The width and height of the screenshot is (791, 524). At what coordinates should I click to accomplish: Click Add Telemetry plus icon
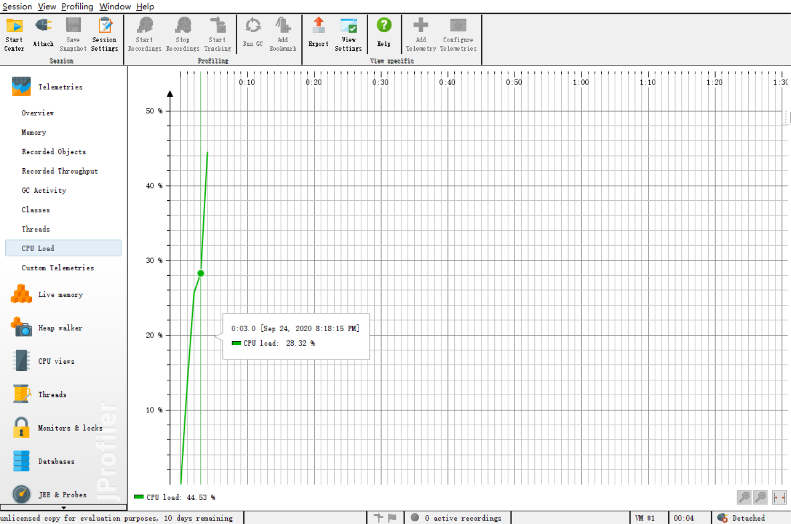click(421, 25)
